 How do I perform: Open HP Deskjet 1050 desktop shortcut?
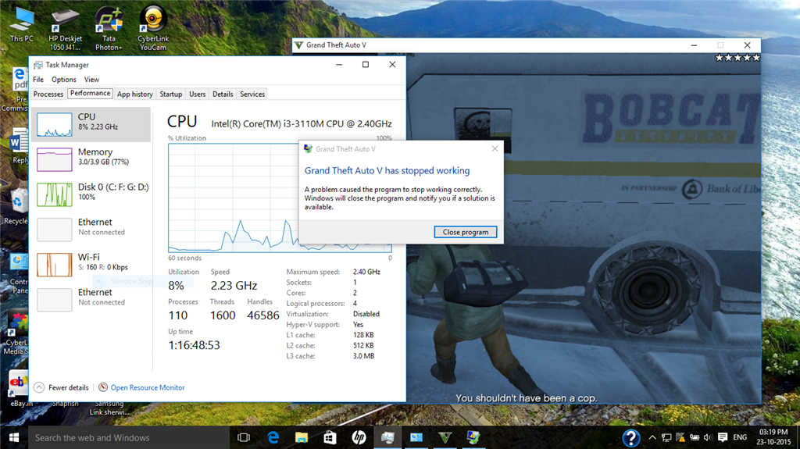pos(65,28)
